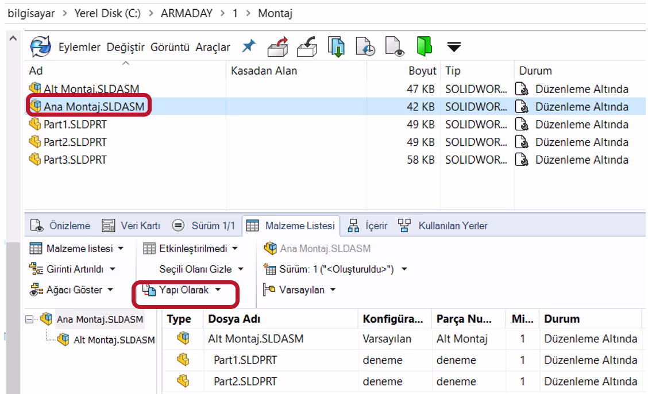Open the Görüntü menu
Viewport: 648px width, 394px height.
(170, 47)
